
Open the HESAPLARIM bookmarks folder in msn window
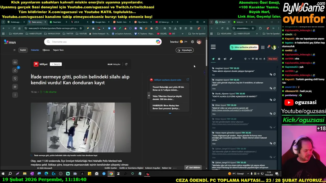16,34
